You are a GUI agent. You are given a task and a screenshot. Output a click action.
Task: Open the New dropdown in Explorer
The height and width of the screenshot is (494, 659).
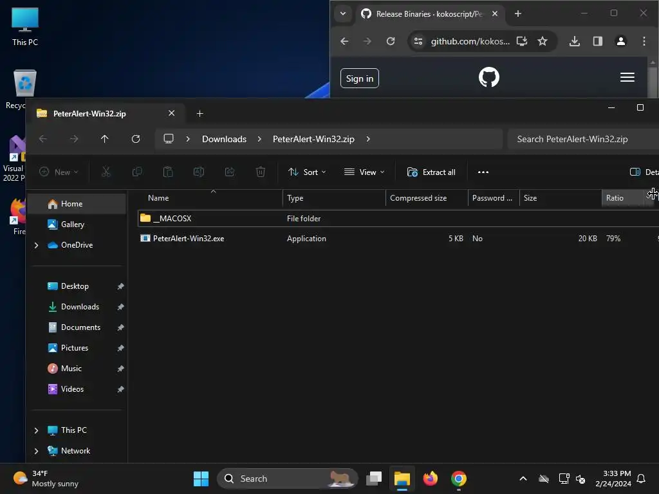tap(59, 172)
